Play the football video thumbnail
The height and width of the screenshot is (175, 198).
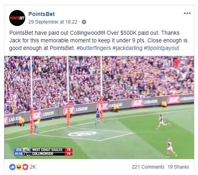point(99,107)
